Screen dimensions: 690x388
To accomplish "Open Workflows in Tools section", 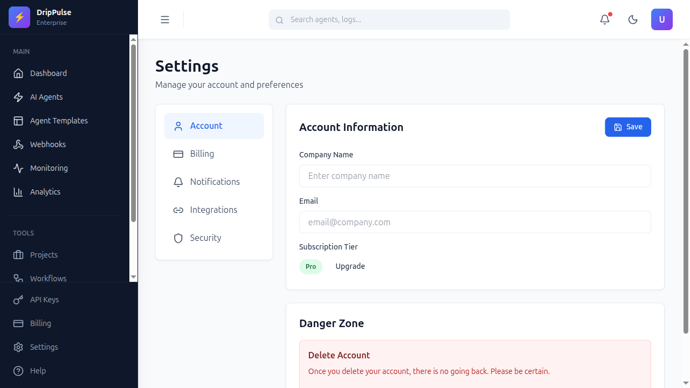I will point(65,278).
